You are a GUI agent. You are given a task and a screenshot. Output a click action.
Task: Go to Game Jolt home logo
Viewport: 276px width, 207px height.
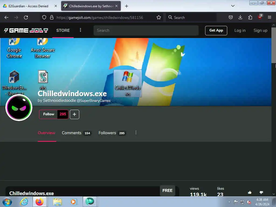[x=26, y=30]
